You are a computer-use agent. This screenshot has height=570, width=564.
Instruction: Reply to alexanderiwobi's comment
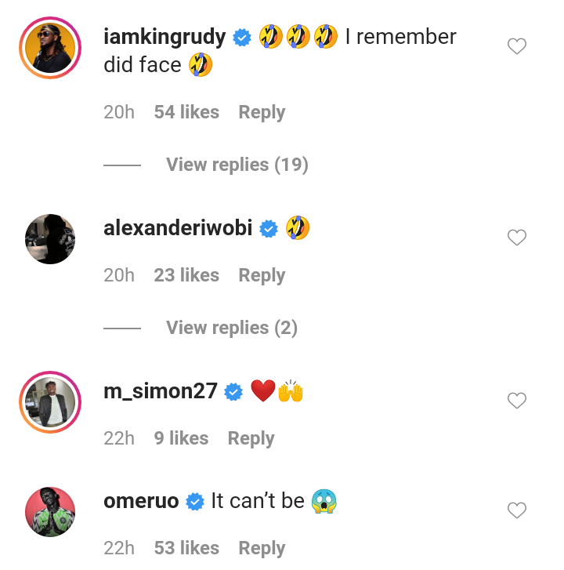point(262,275)
